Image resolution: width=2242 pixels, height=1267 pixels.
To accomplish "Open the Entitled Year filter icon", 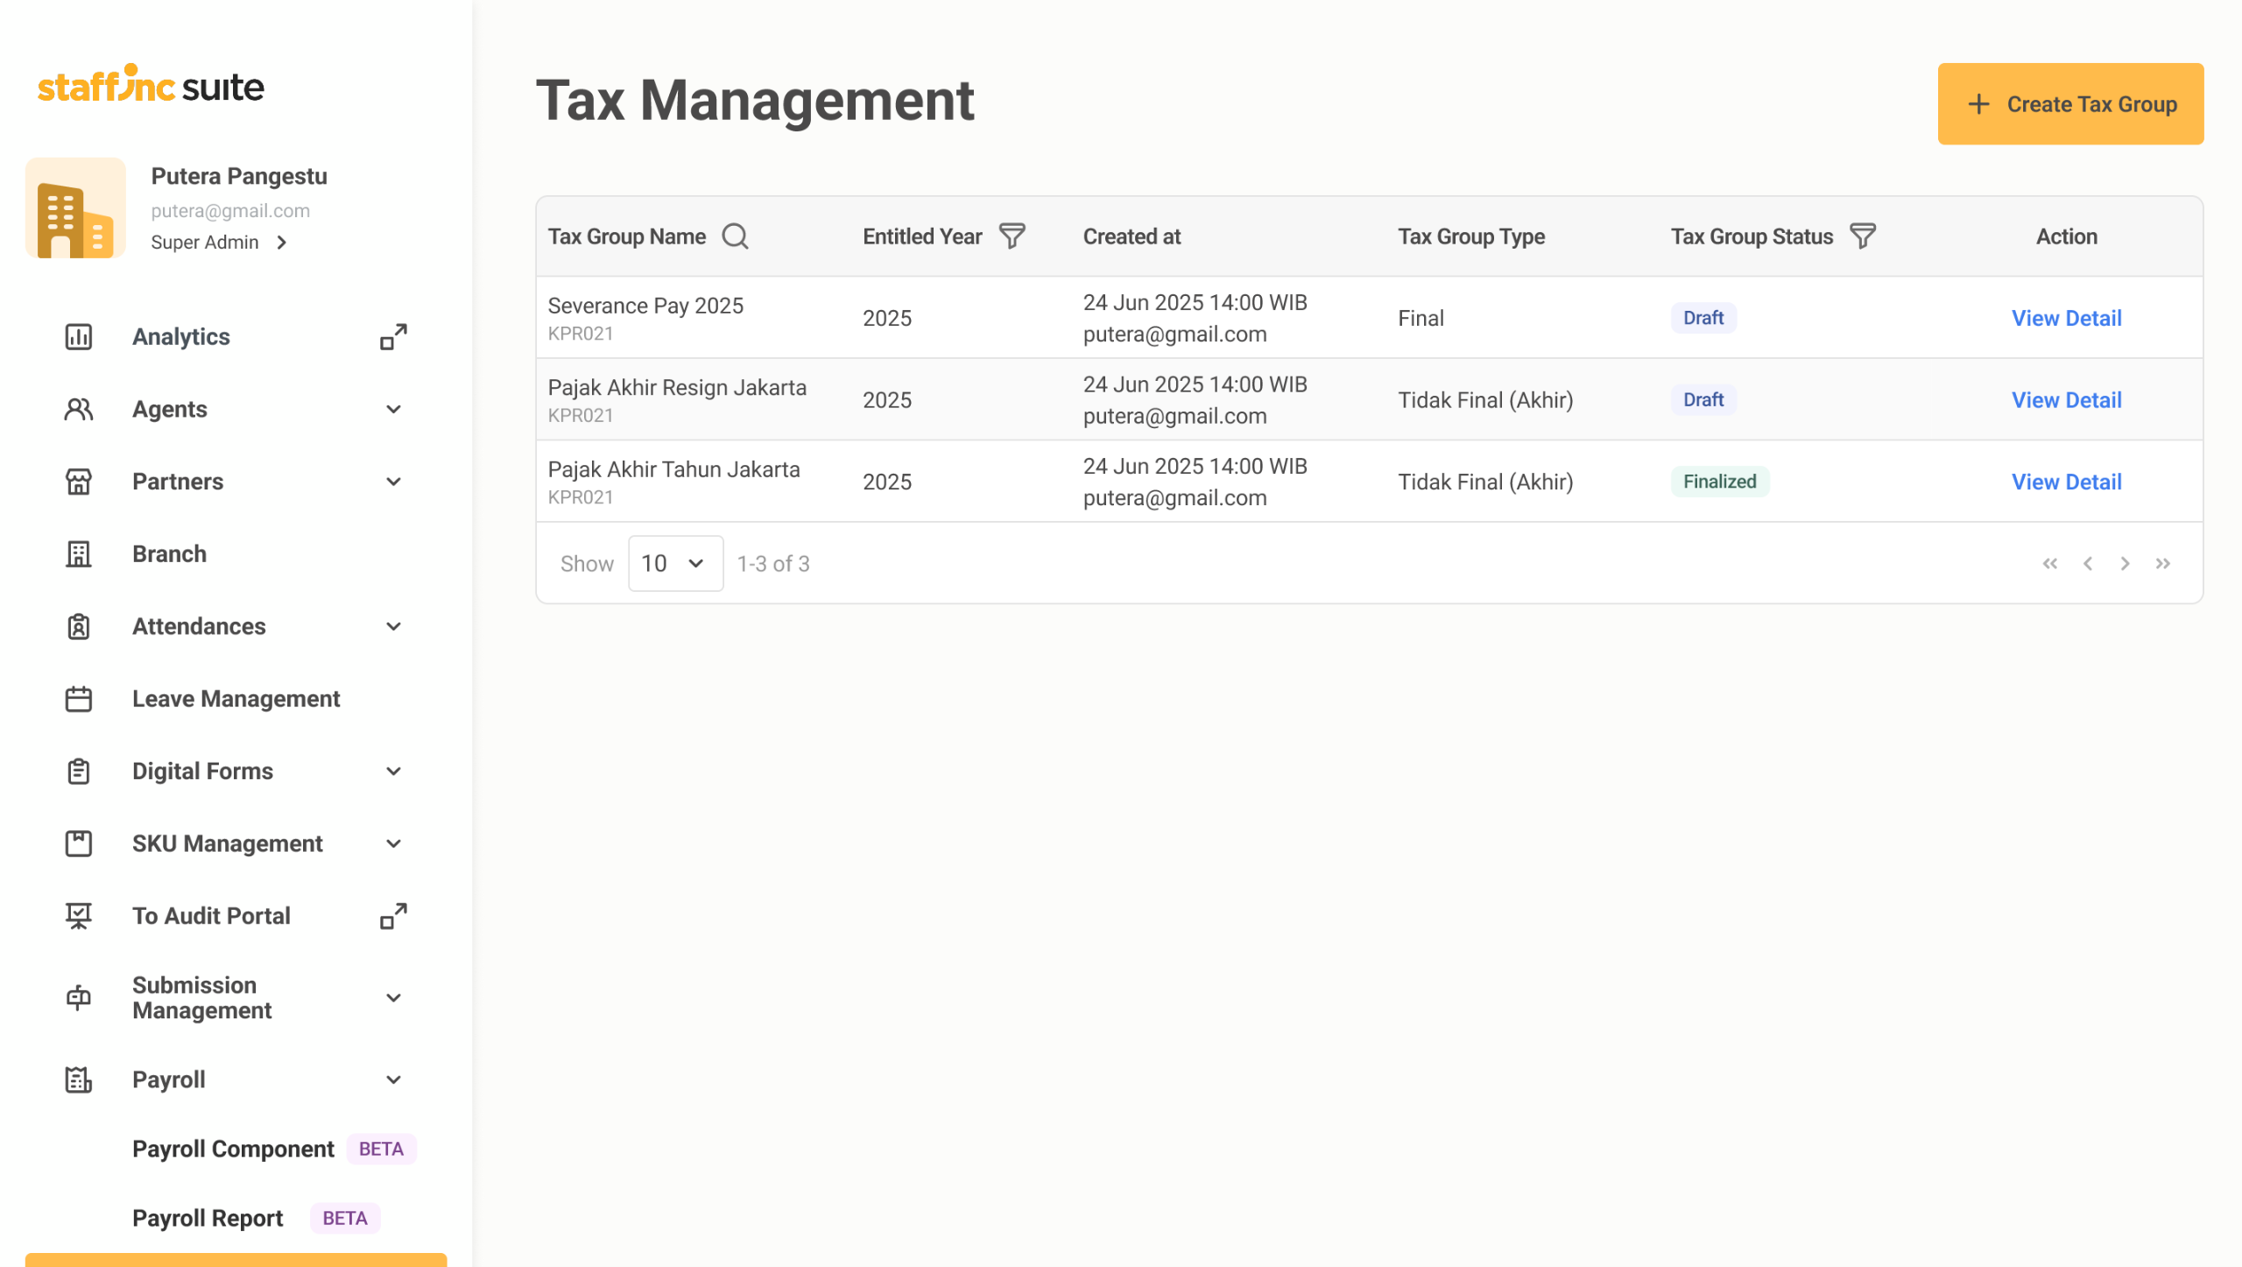I will [1012, 236].
